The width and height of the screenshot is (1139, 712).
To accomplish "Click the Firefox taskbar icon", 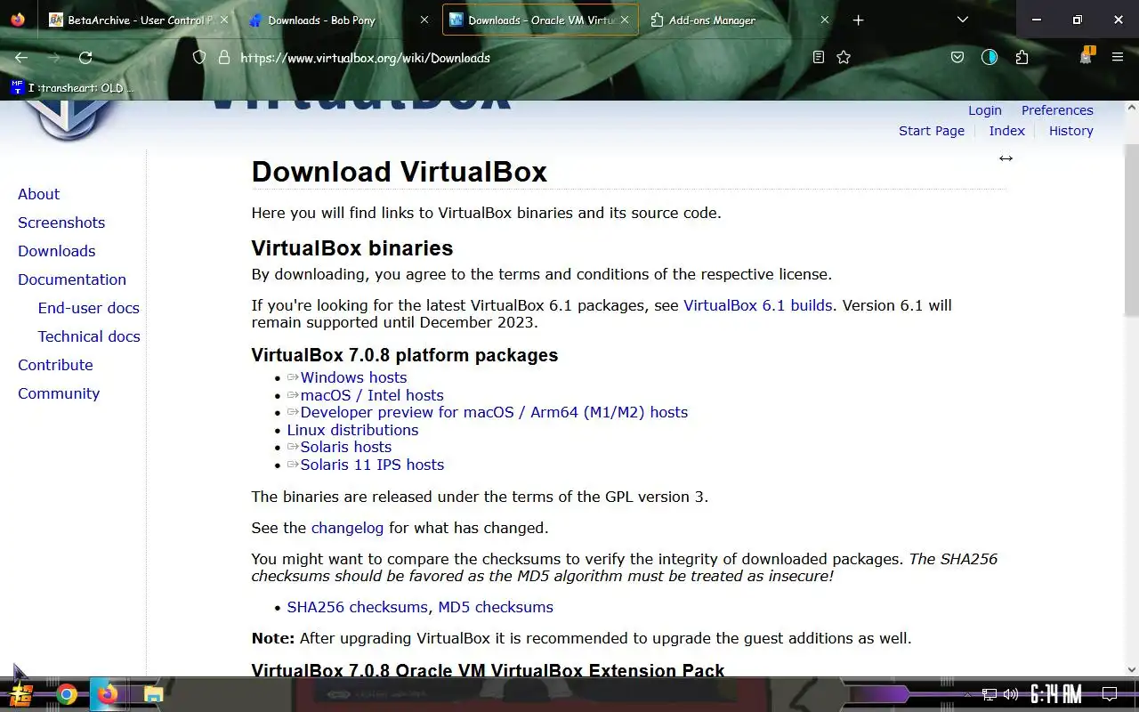I will [x=108, y=694].
